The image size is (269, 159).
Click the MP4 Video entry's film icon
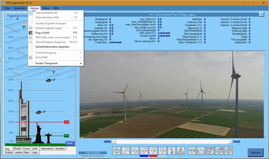point(31,37)
